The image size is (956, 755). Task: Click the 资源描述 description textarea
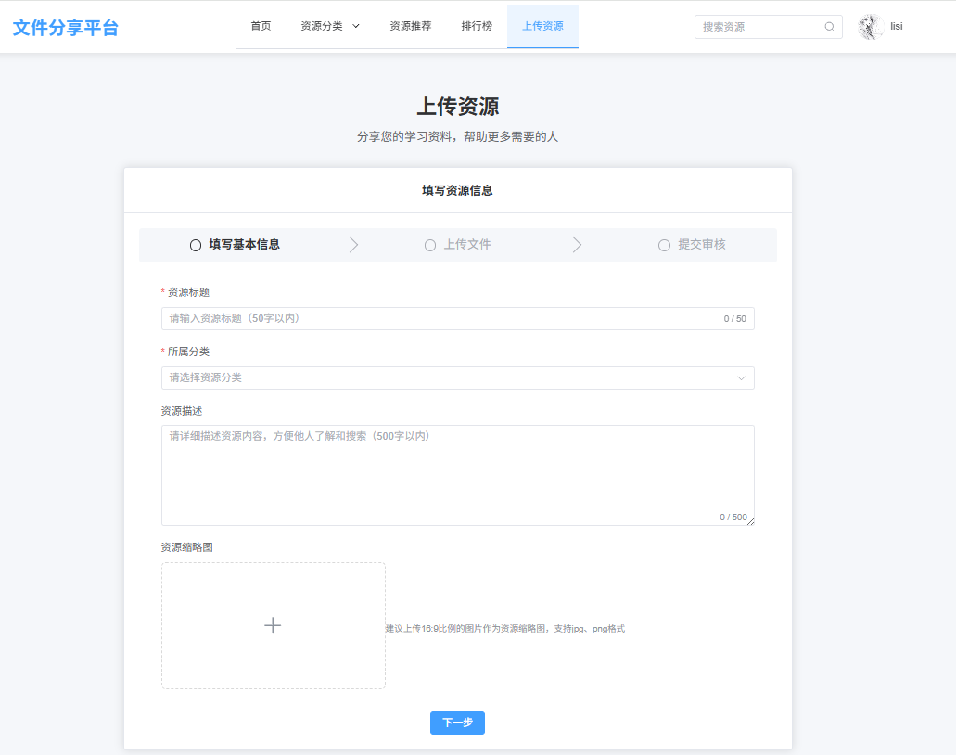pos(457,473)
